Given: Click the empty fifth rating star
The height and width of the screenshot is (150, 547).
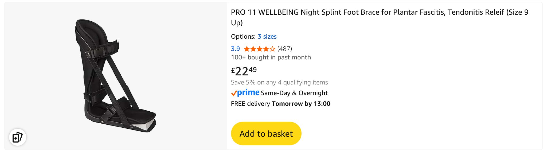Looking at the screenshot, I should click(x=272, y=49).
